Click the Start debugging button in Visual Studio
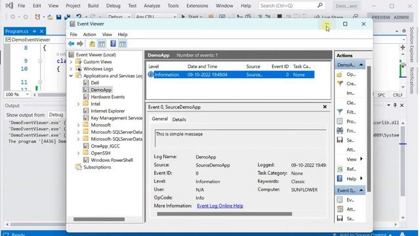This screenshot has width=420, height=236. [x=192, y=16]
